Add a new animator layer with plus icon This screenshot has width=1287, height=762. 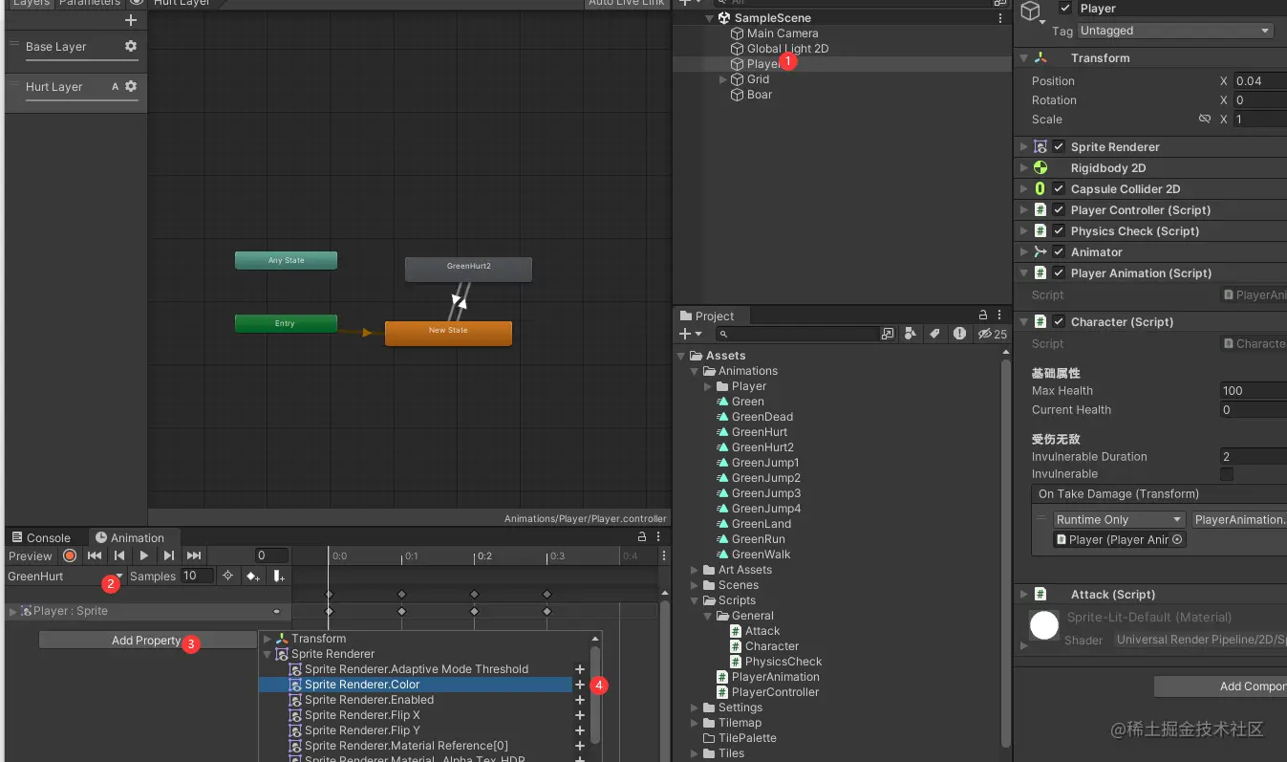[x=131, y=20]
